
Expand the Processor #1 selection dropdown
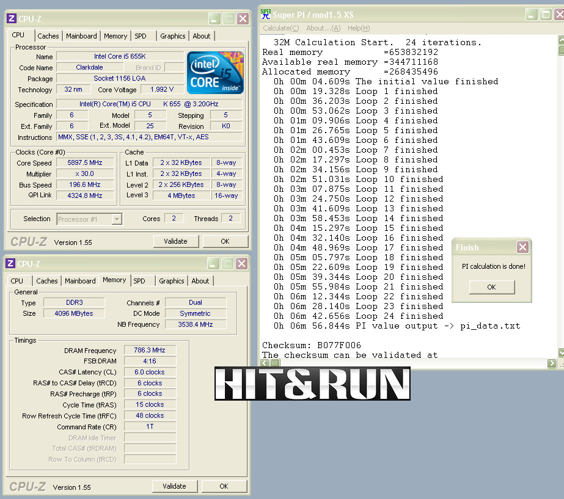point(117,219)
